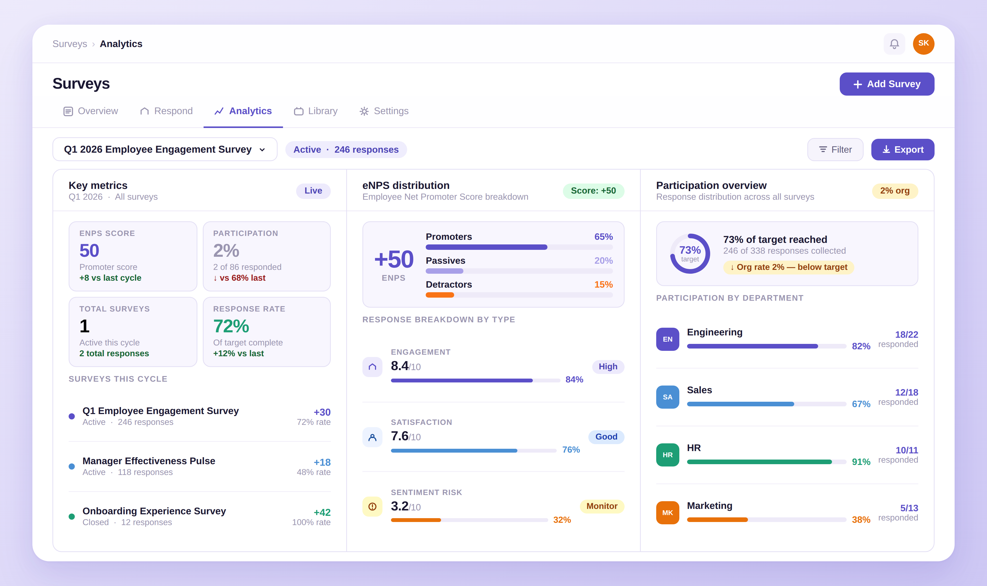
Task: Click the Satisfaction person icon
Action: [372, 437]
